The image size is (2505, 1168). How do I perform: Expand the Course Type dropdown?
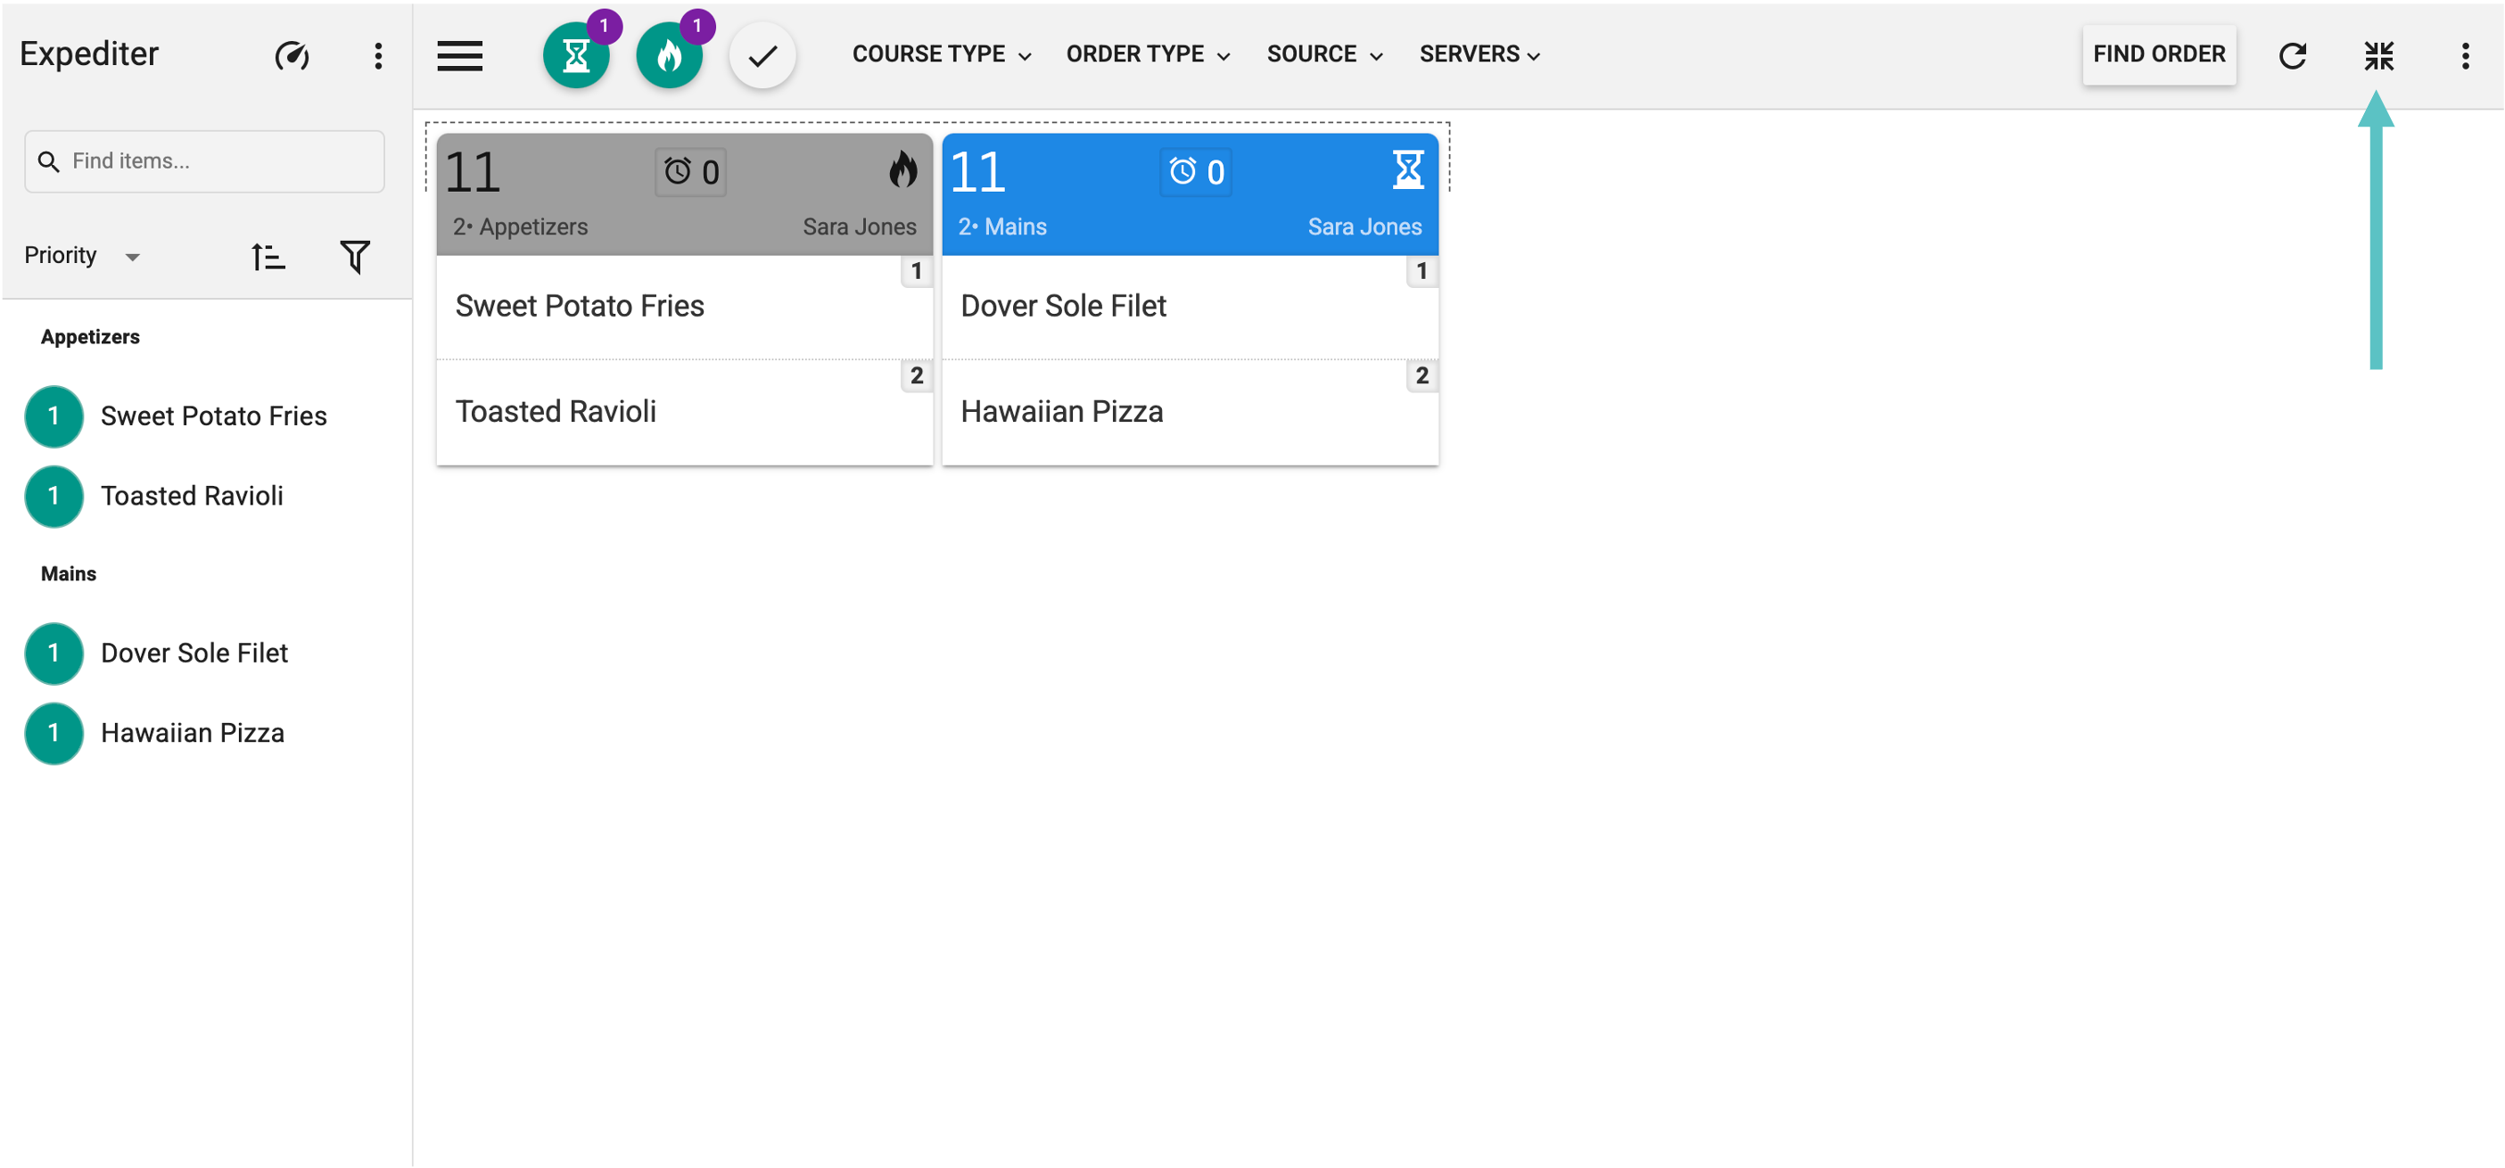(x=940, y=54)
